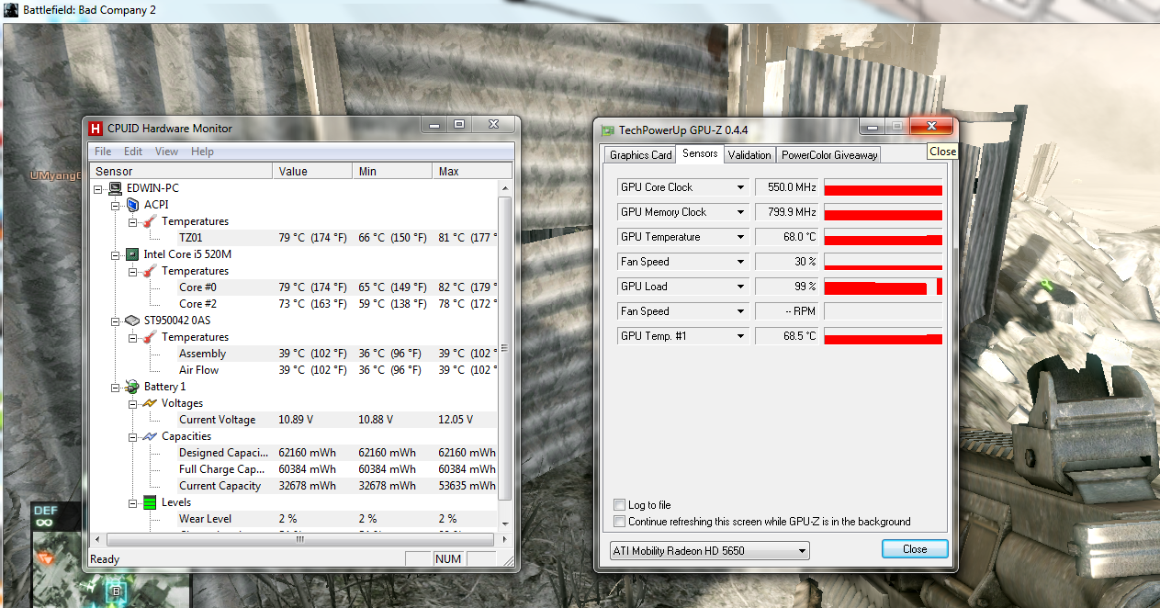Open the PowerColor Giveaway tab
The height and width of the screenshot is (608, 1160).
pos(829,155)
